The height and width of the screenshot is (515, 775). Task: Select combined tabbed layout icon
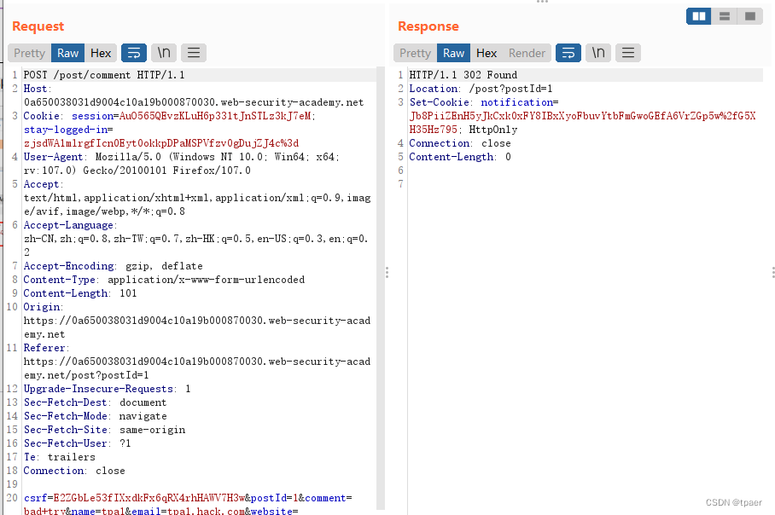pyautogui.click(x=750, y=16)
